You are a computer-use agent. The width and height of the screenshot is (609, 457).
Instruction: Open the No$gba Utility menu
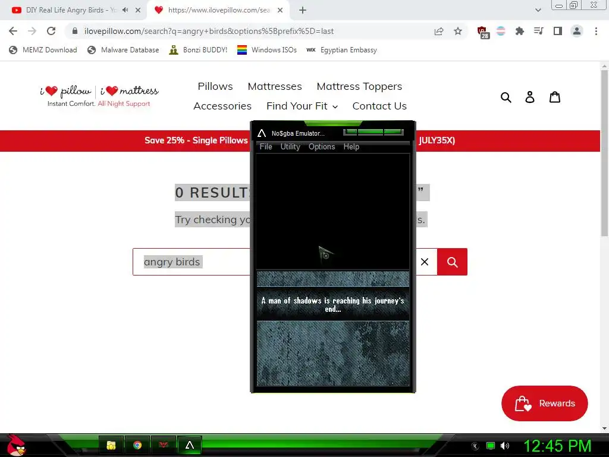[x=290, y=146]
